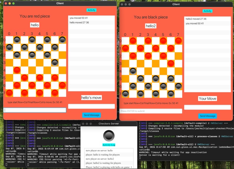Image resolution: width=234 pixels, height=169 pixels.
Task: Select 'new player on server: hello2' log row
Action: point(109,159)
